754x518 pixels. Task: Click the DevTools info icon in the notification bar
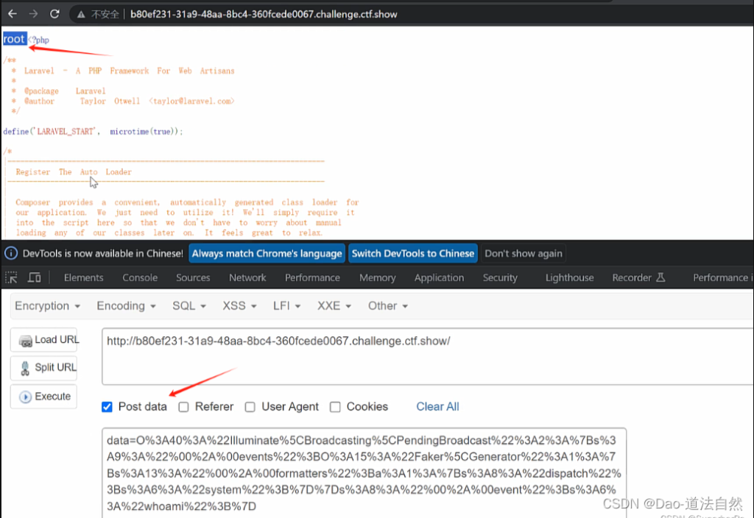(11, 253)
